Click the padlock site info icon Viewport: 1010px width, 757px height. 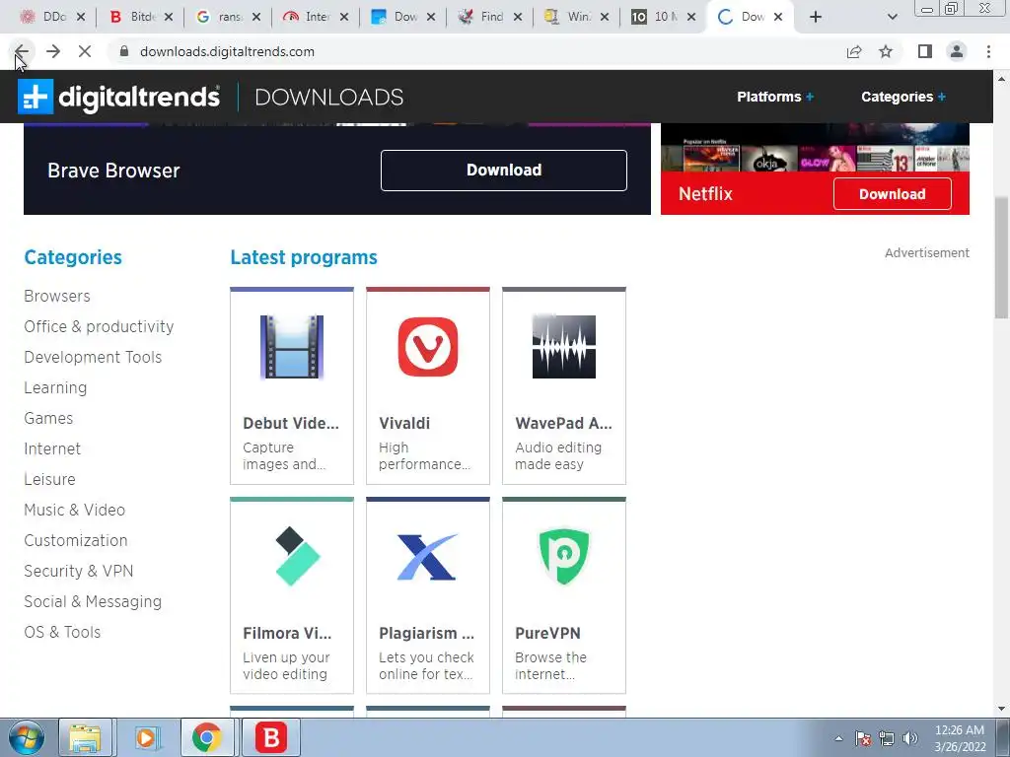(125, 51)
